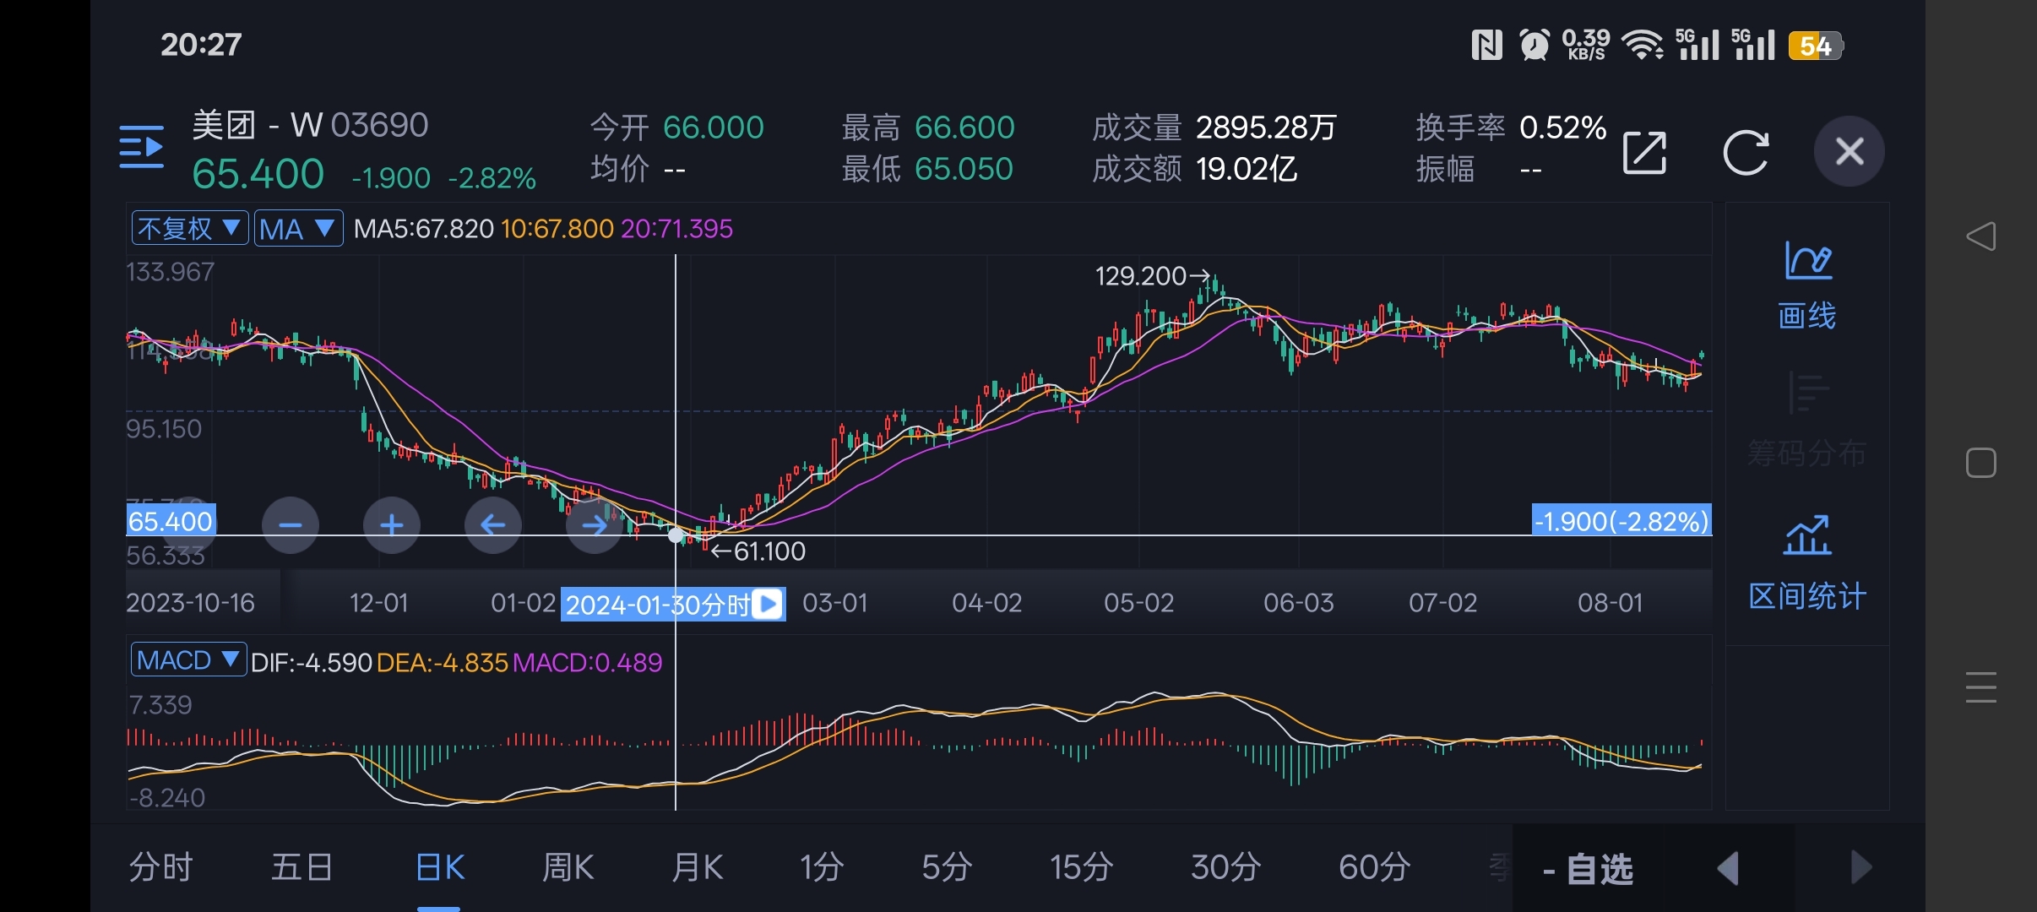Play 分时 for 2024-01-30 date
Image resolution: width=2037 pixels, height=912 pixels.
768,604
